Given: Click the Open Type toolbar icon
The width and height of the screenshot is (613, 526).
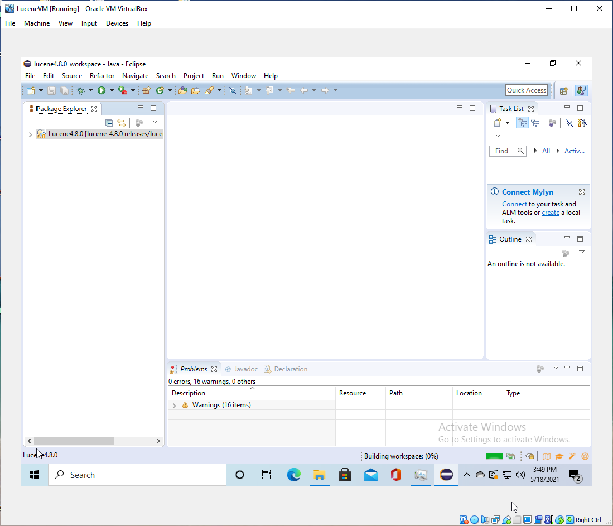Looking at the screenshot, I should click(182, 90).
